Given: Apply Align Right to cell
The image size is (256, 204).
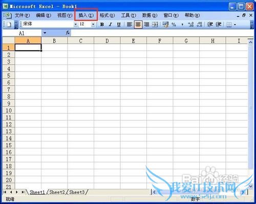Looking at the screenshot, I should 146,25.
